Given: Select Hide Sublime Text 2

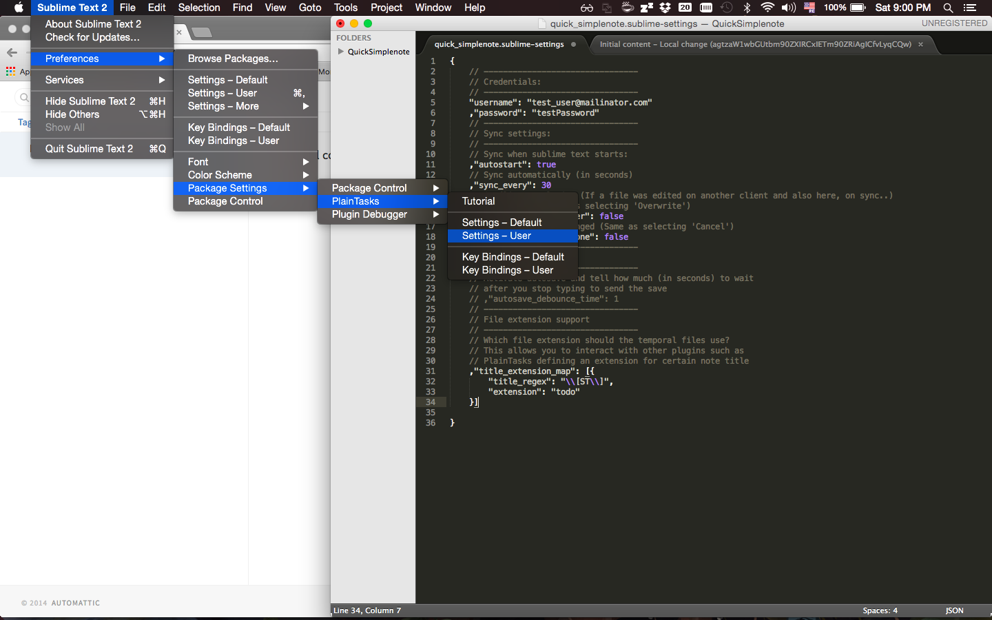Looking at the screenshot, I should point(102,101).
